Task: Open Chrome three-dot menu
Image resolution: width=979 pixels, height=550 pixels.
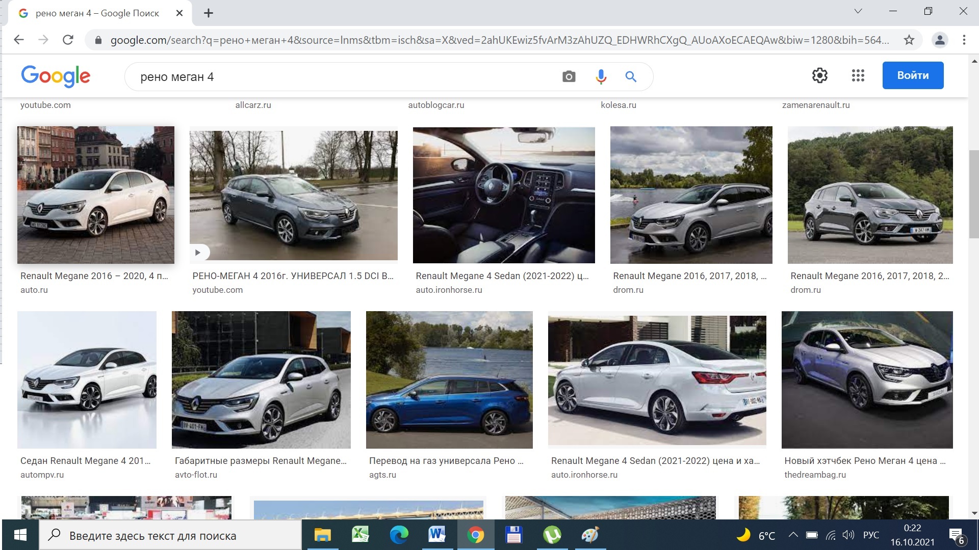Action: tap(964, 40)
